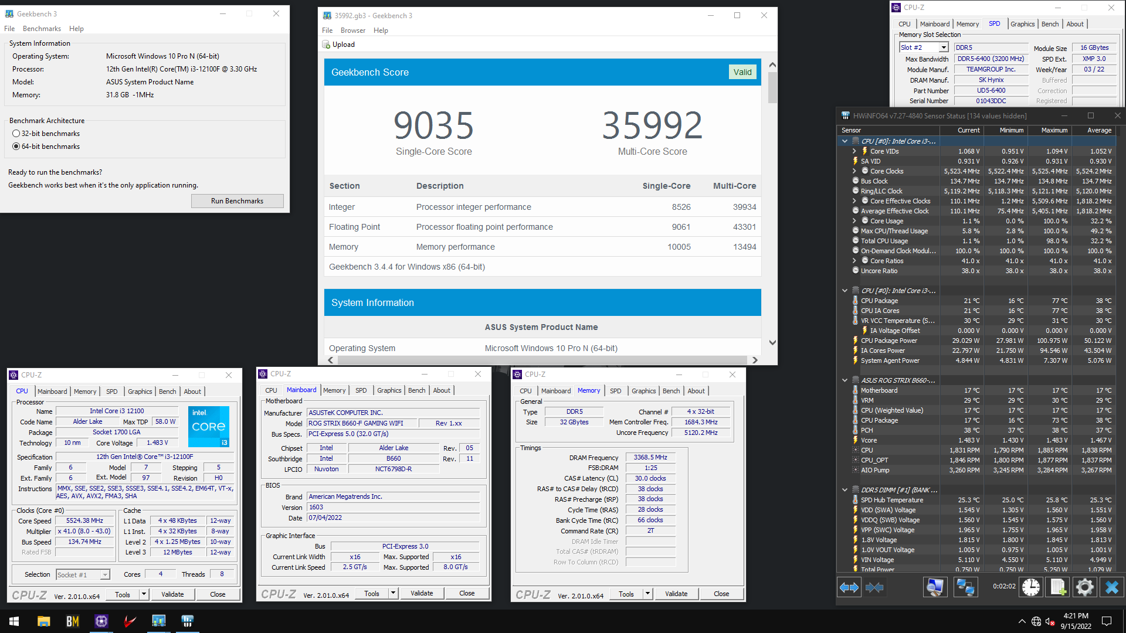Switch to SPD tab in CPU-Z Mainboard window
The width and height of the screenshot is (1126, 633).
361,390
